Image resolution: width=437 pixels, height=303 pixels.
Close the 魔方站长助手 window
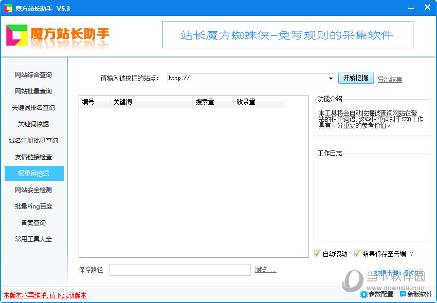point(427,8)
